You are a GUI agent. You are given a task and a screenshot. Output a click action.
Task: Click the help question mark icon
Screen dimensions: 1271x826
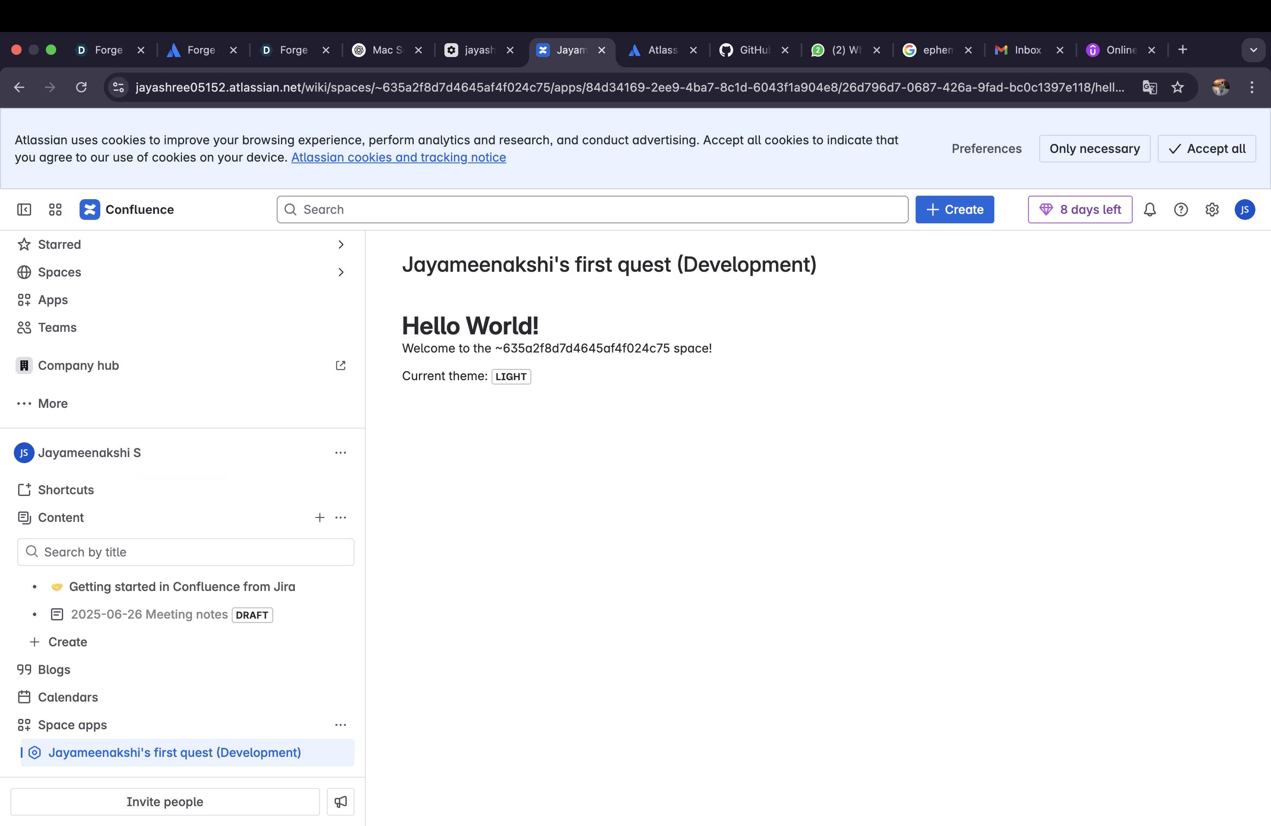point(1181,210)
